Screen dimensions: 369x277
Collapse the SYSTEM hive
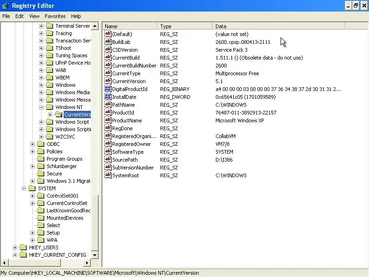point(24,189)
